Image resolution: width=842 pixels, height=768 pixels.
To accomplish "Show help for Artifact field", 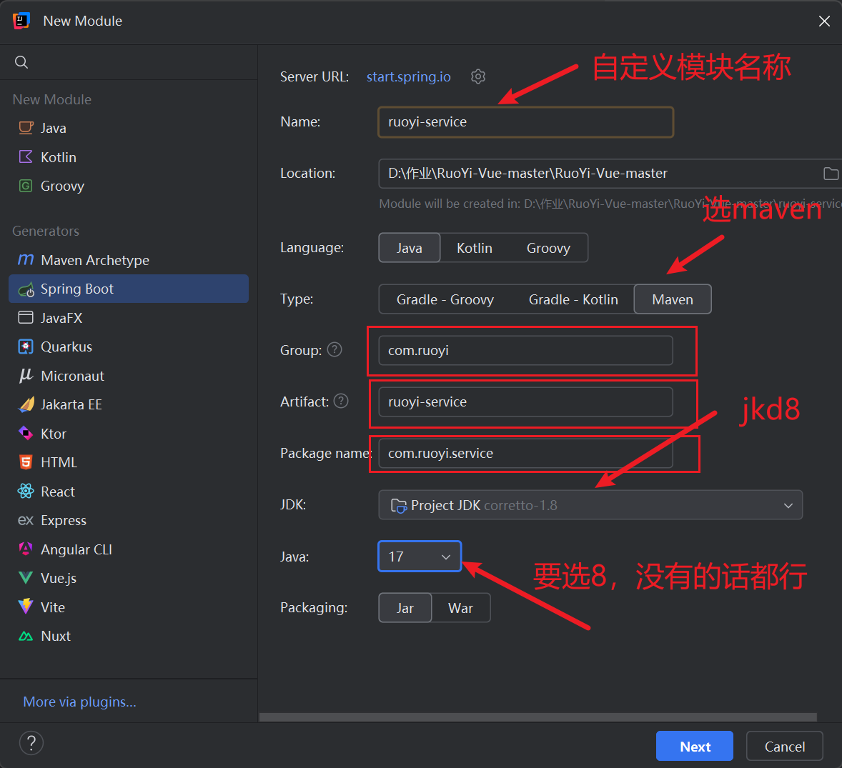I will [x=341, y=402].
